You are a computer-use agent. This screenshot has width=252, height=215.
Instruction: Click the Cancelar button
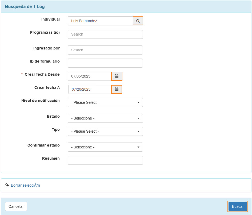click(16, 206)
